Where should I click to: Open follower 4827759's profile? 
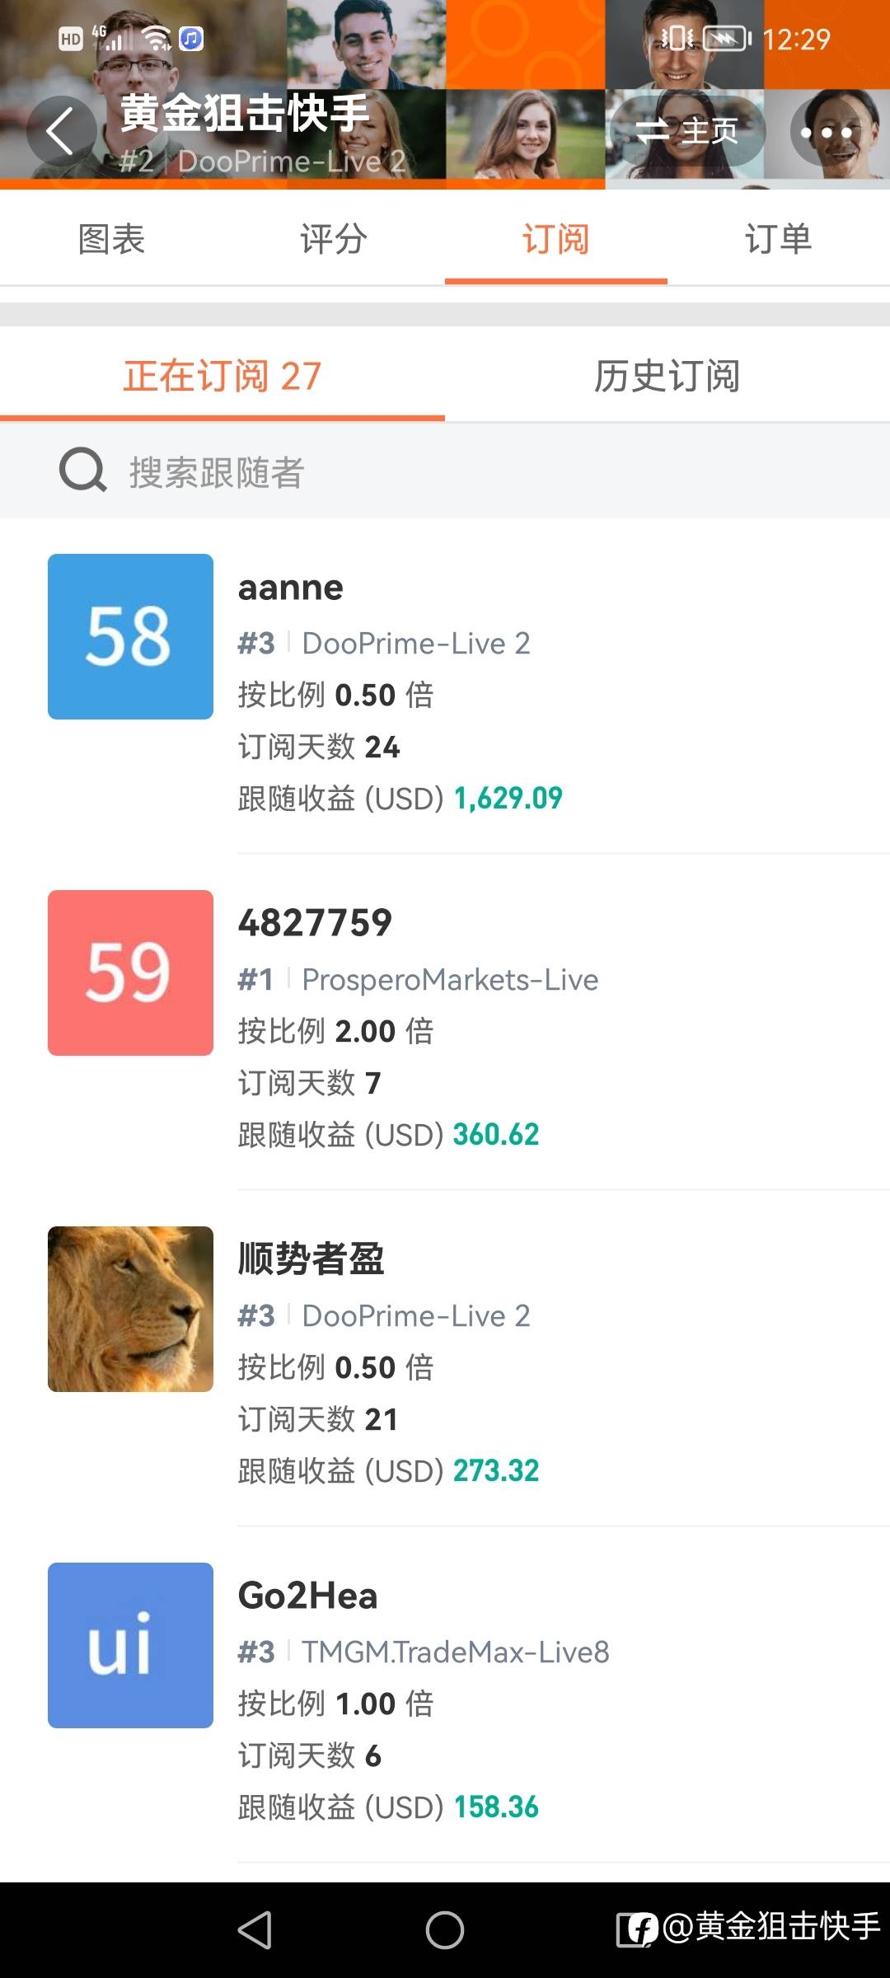(315, 923)
